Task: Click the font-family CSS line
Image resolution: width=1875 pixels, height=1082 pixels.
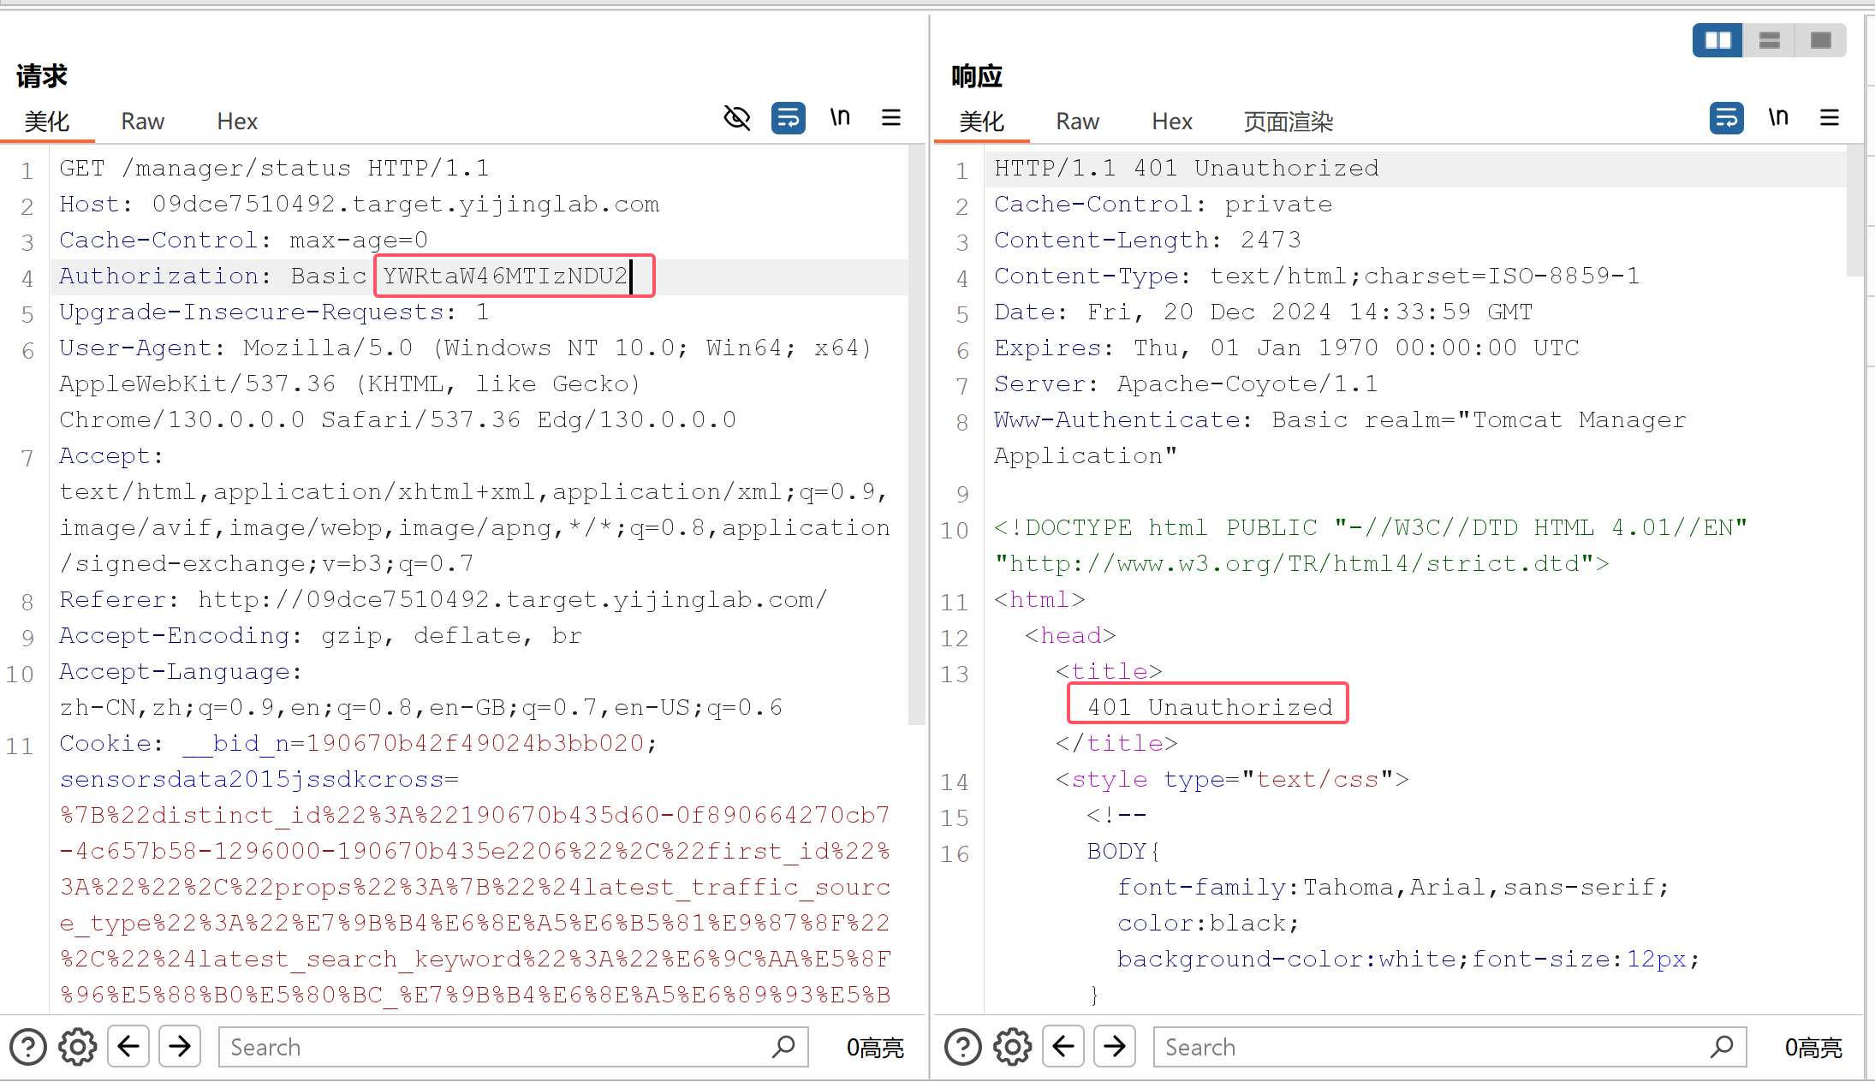Action: (1393, 887)
